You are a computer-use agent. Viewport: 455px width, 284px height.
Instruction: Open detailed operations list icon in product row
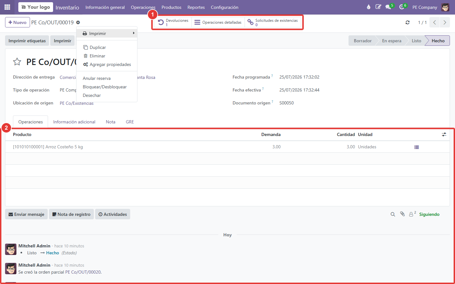click(x=416, y=147)
